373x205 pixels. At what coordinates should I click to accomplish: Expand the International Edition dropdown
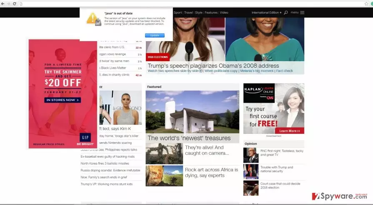pos(266,12)
